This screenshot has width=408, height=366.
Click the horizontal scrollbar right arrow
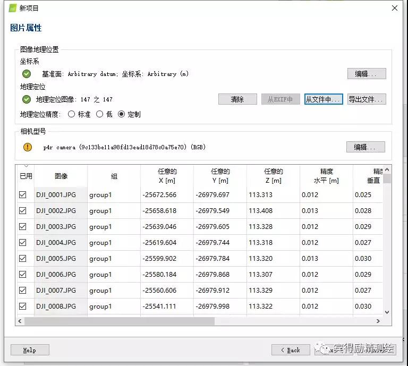(x=378, y=321)
